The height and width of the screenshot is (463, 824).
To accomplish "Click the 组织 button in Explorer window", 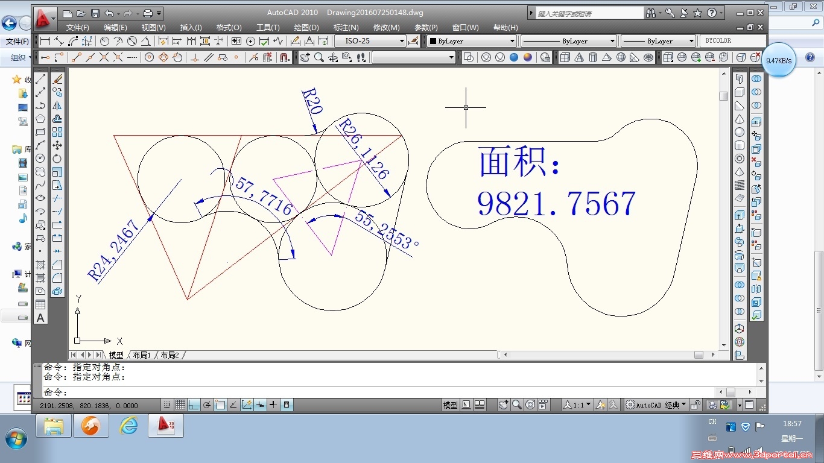I will (21, 57).
